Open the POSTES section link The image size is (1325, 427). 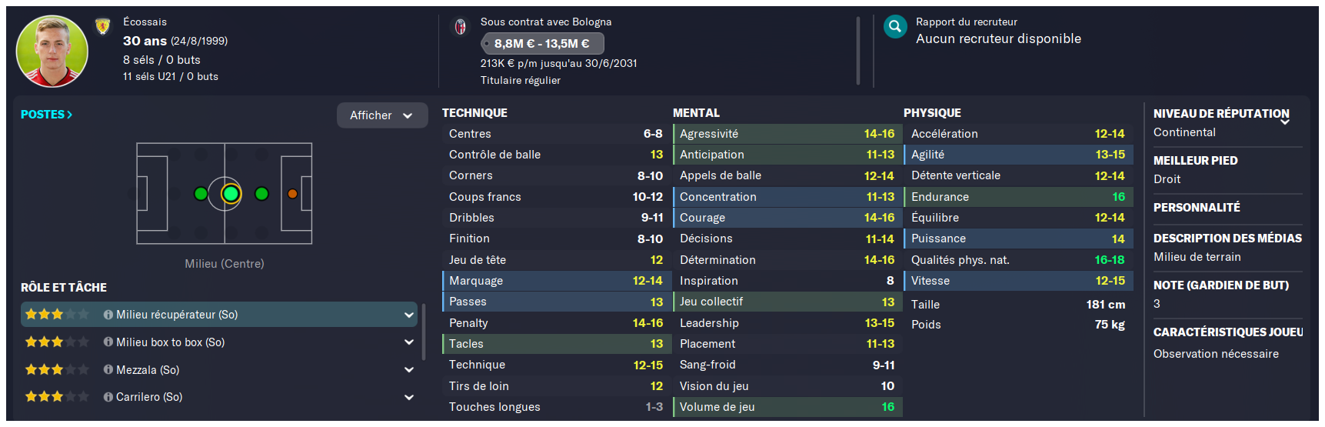tap(46, 115)
